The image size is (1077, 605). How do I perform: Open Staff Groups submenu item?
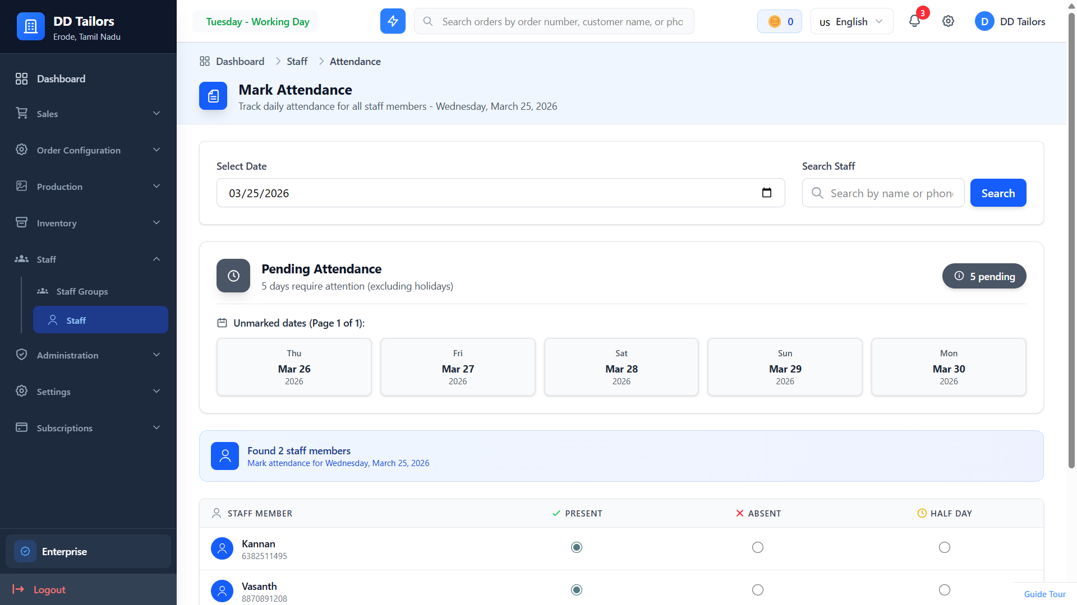click(100, 291)
